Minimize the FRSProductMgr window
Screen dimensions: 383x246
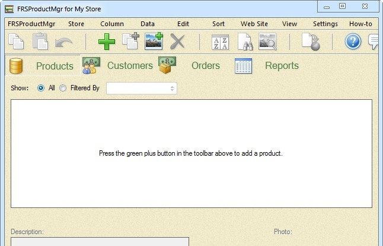click(x=327, y=7)
